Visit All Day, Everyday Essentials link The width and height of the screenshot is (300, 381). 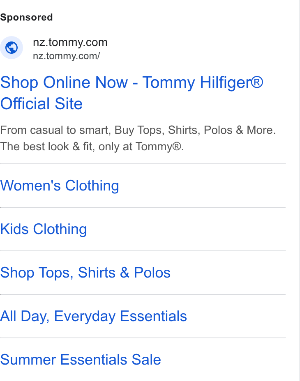(x=93, y=316)
